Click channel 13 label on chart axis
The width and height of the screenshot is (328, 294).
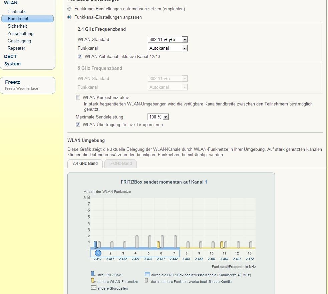tap(250, 253)
